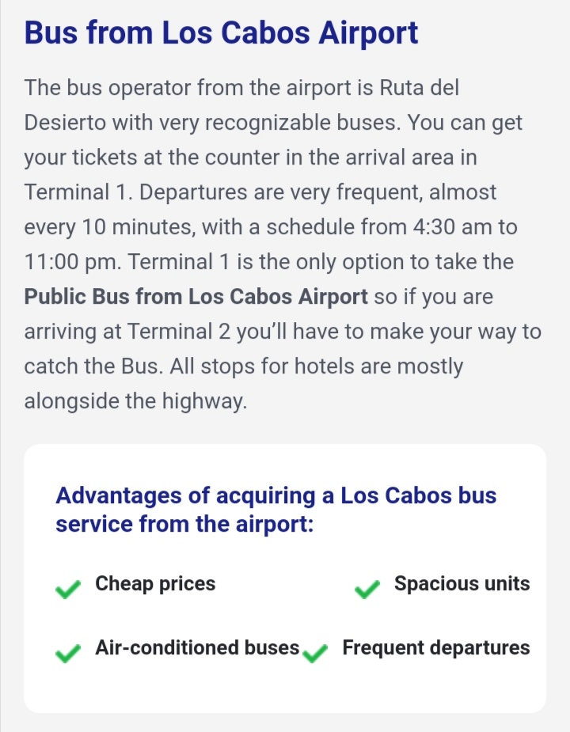Click the green checkmark beside Spacious units
The height and width of the screenshot is (732, 570).
pyautogui.click(x=367, y=589)
